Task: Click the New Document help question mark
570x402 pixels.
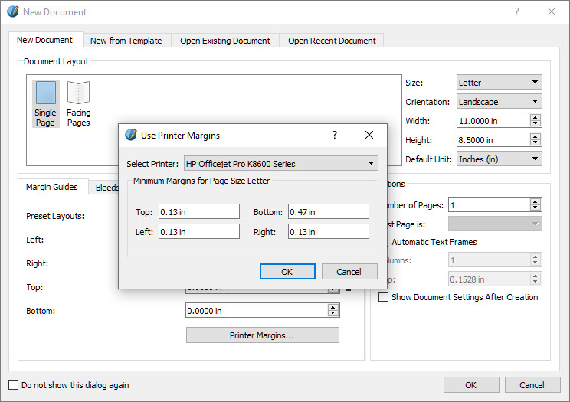Action: 517,12
